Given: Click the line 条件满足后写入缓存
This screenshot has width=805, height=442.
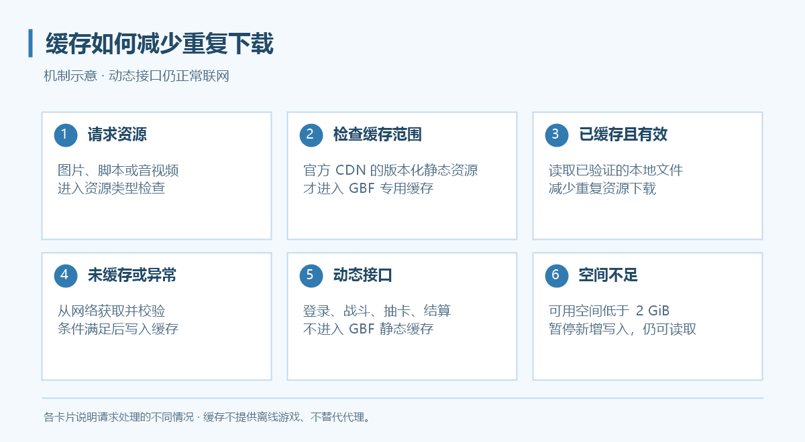Looking at the screenshot, I should point(118,329).
